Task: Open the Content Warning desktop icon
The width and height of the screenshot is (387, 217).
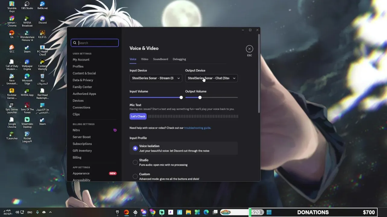Action: pyautogui.click(x=42, y=64)
